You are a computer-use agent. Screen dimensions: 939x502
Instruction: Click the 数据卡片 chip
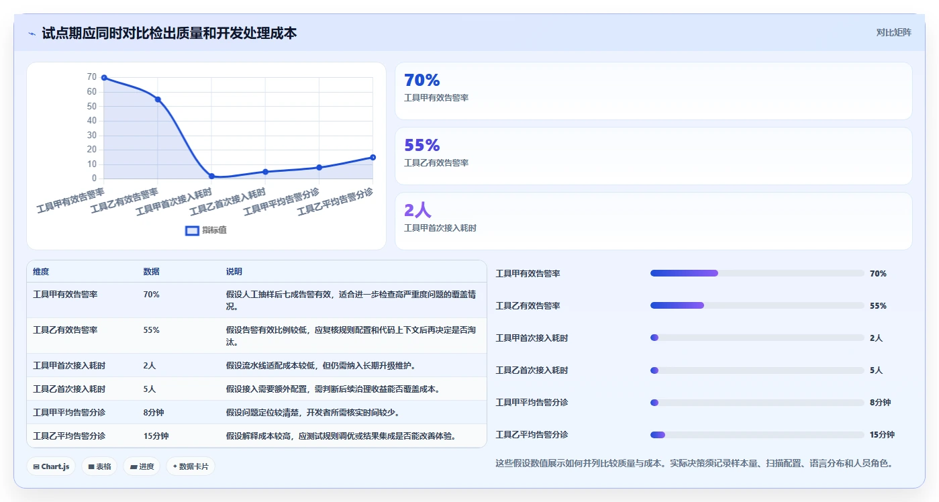click(191, 466)
